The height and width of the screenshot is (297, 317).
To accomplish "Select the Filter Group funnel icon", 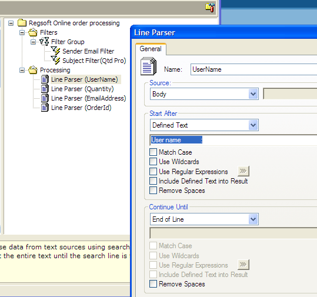I will [44, 42].
